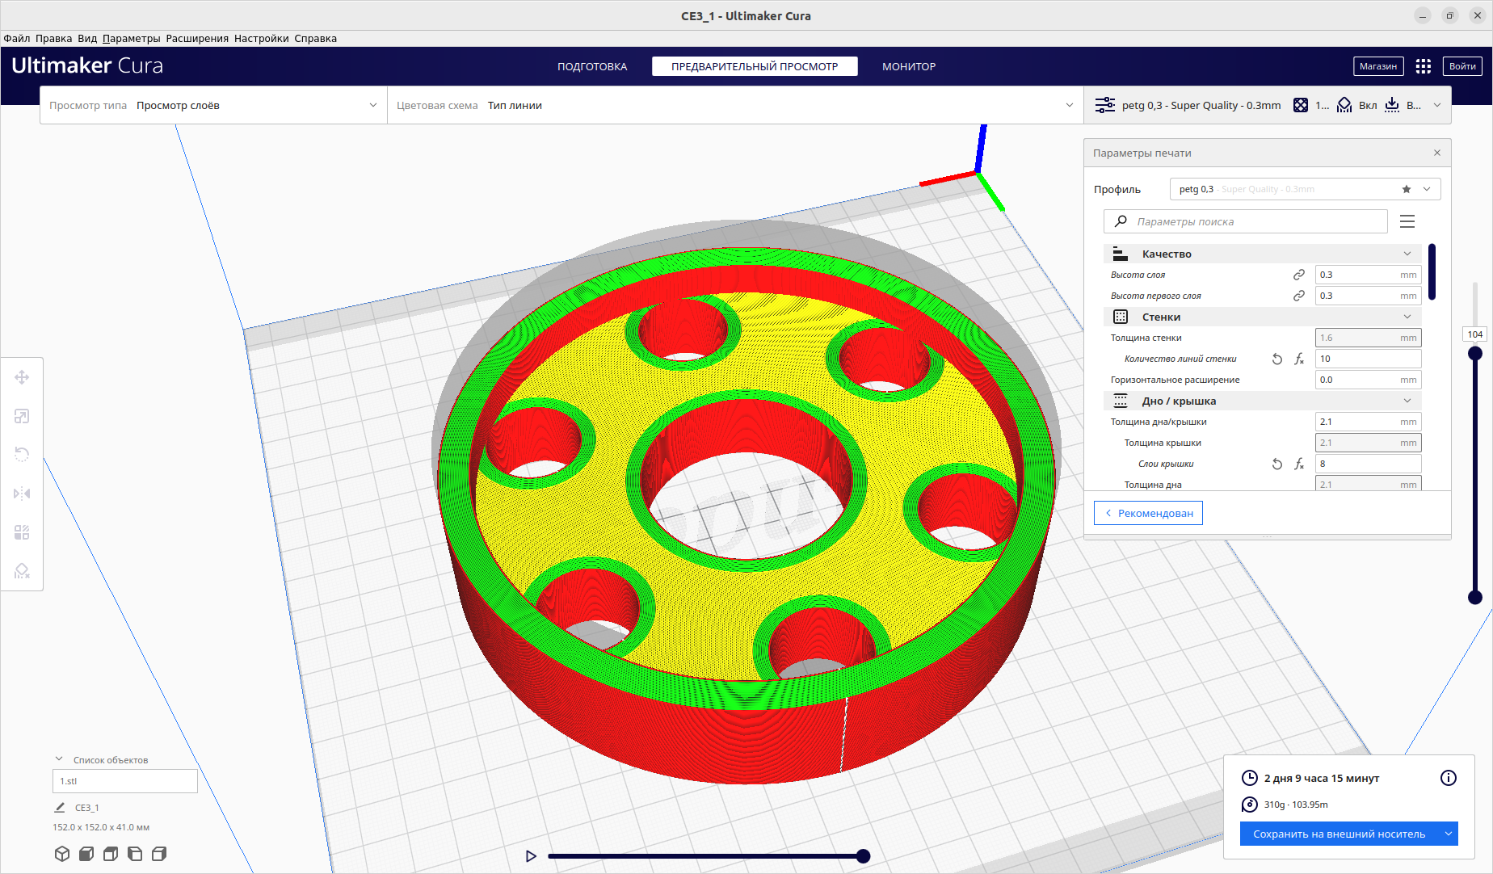The width and height of the screenshot is (1493, 874).
Task: Show print time info details icon
Action: point(1448,778)
